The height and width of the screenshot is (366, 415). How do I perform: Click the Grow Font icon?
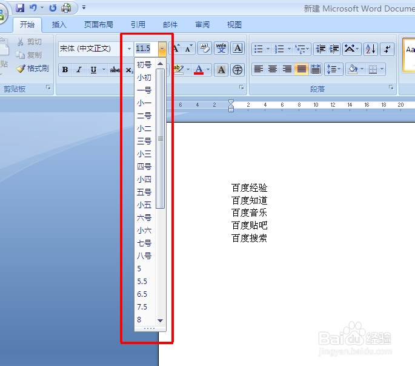point(176,49)
